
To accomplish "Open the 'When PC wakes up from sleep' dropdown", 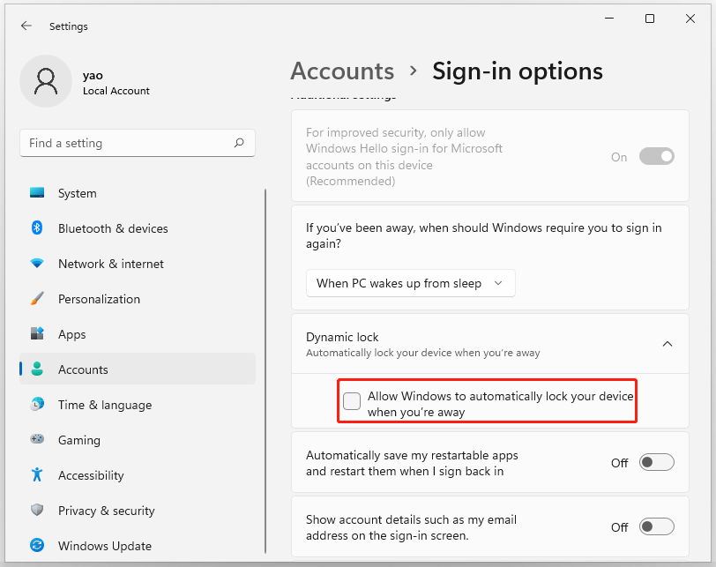I will point(410,283).
